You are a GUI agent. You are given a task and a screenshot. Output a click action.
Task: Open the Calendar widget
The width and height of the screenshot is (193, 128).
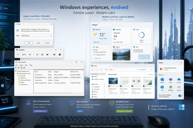click(121, 36)
